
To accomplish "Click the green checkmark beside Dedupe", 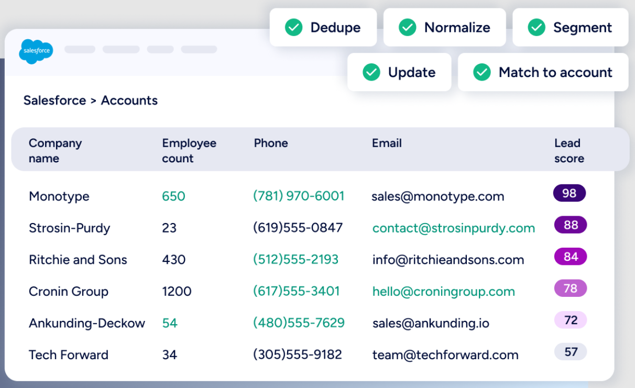I will pyautogui.click(x=293, y=27).
